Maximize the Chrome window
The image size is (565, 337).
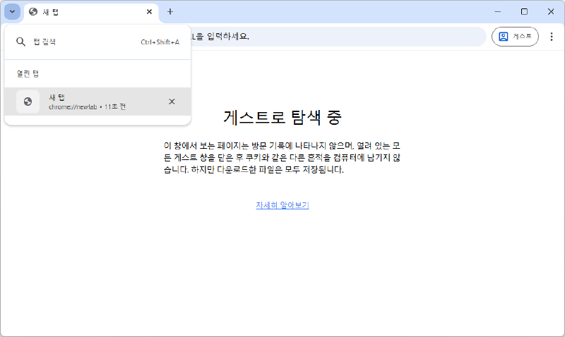tap(524, 11)
